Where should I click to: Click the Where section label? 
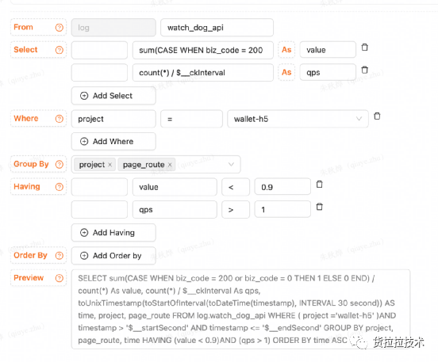(26, 118)
